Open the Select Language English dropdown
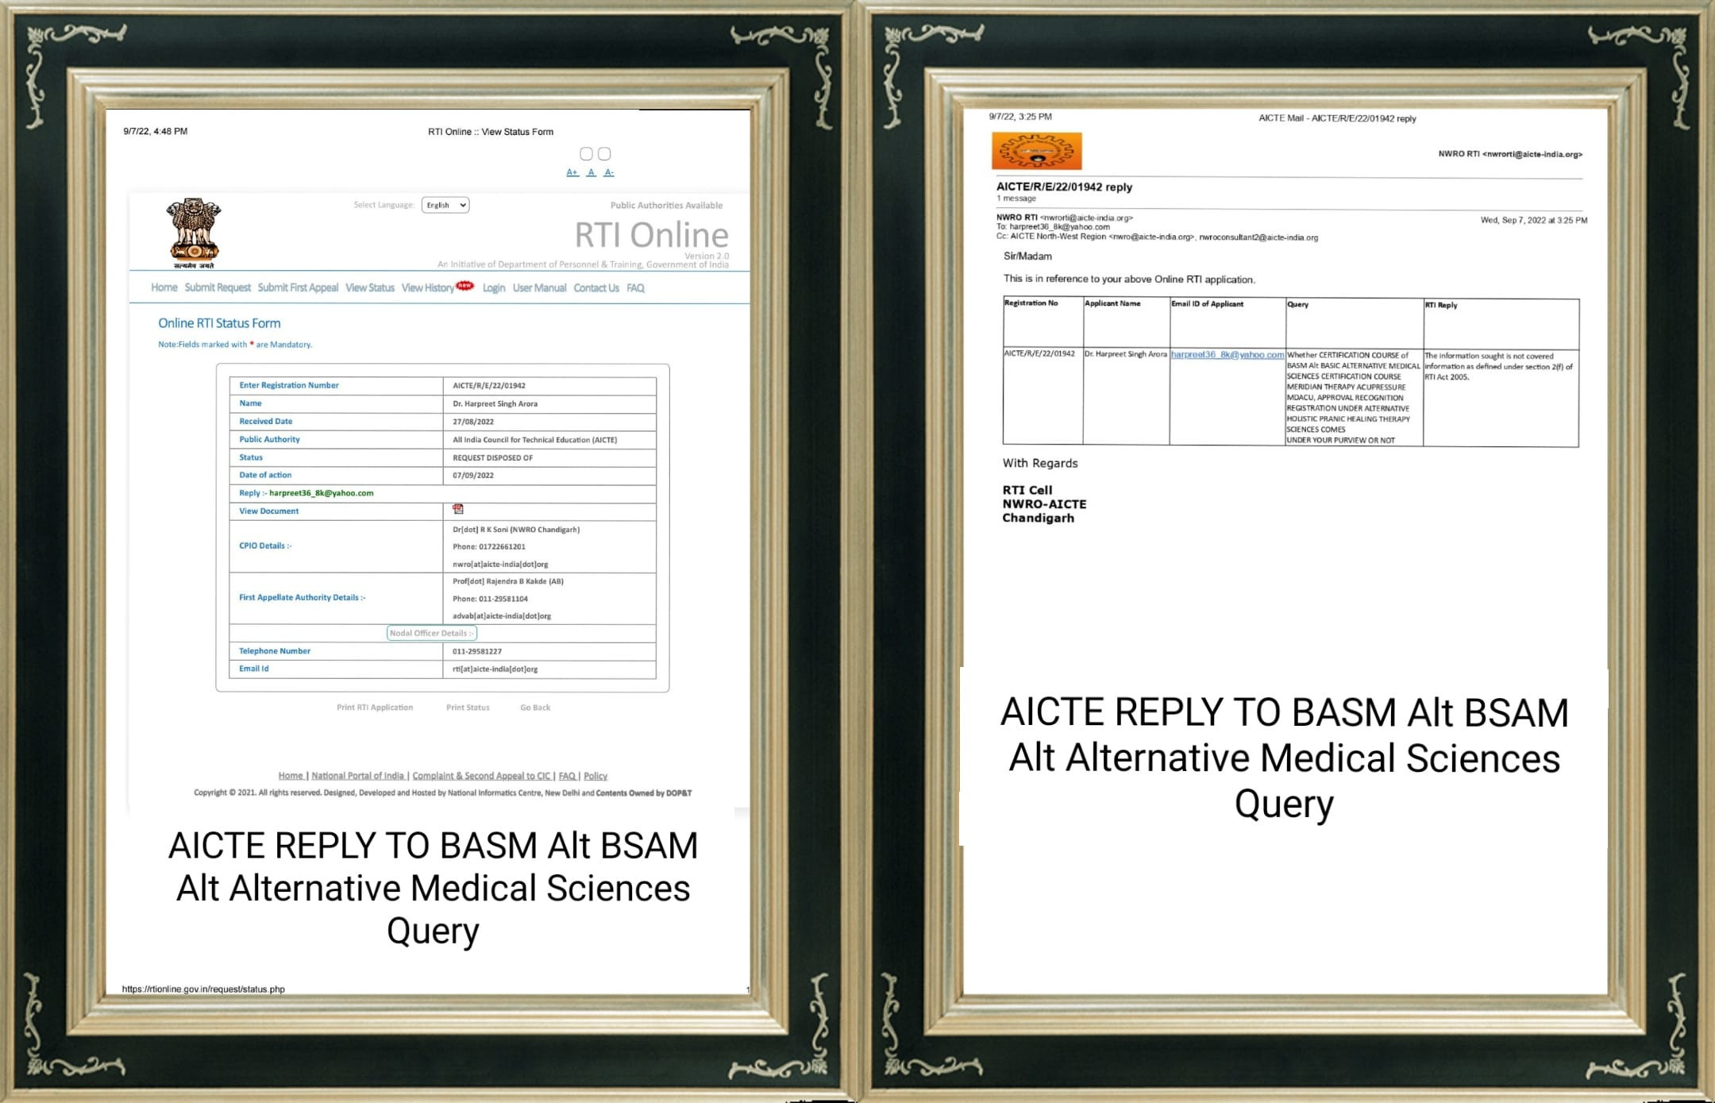Viewport: 1715px width, 1103px height. [445, 205]
